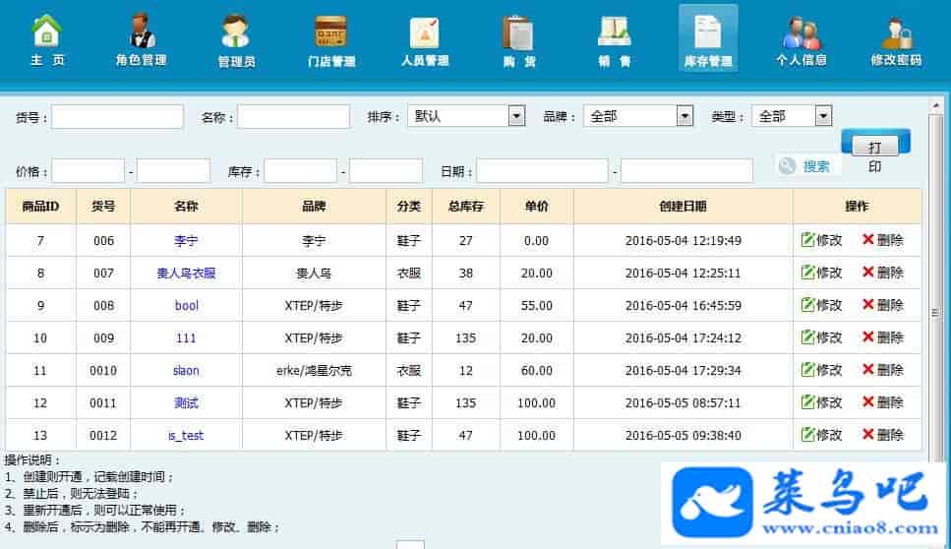Select the 库存管理 inventory tab
Image resolution: width=951 pixels, height=549 pixels.
click(708, 39)
